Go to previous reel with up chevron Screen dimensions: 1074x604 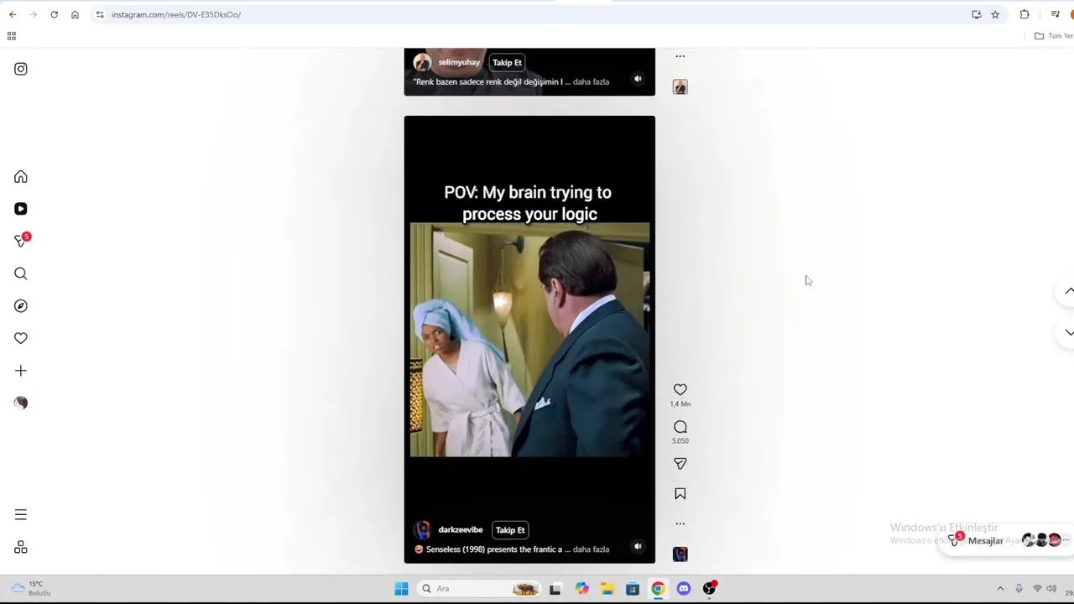point(1068,291)
